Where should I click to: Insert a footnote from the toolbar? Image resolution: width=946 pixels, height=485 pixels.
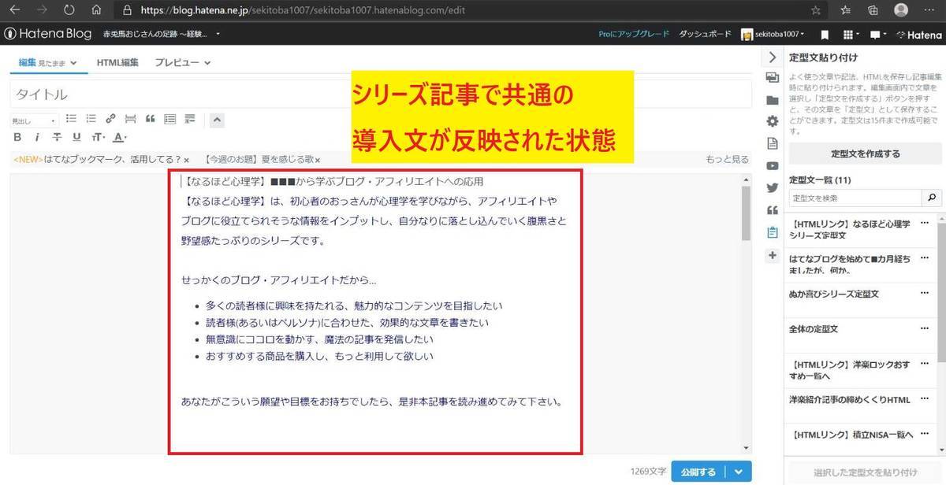[x=189, y=120]
